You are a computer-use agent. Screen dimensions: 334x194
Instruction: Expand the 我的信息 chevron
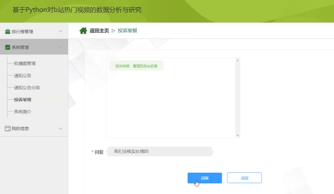point(61,128)
